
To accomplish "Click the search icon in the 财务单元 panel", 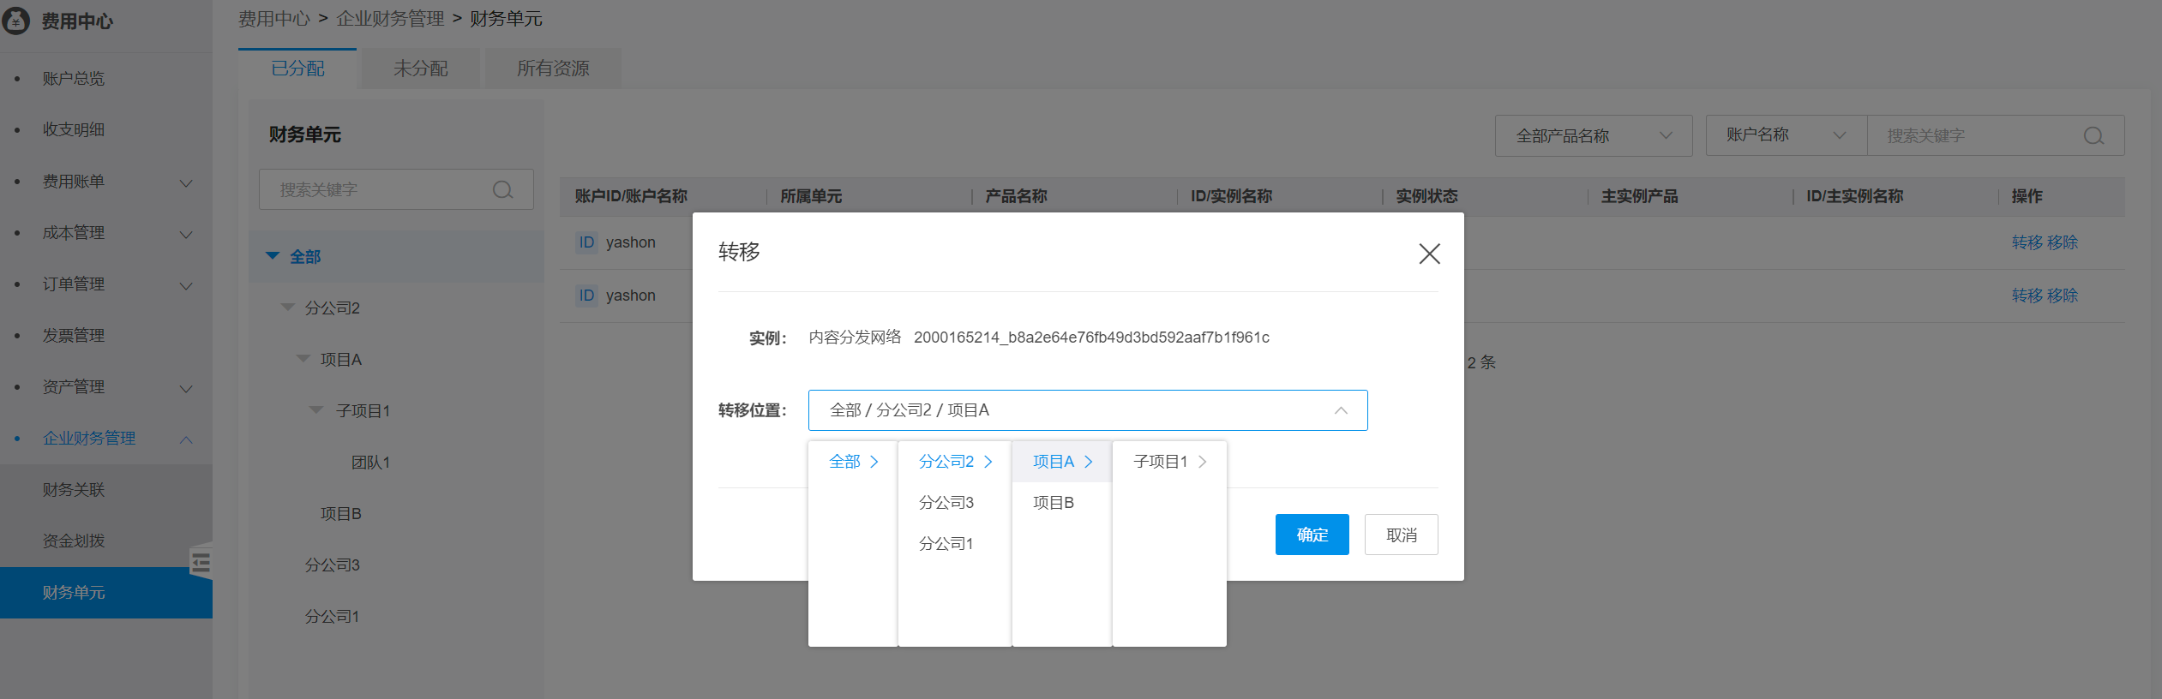I will (x=503, y=189).
